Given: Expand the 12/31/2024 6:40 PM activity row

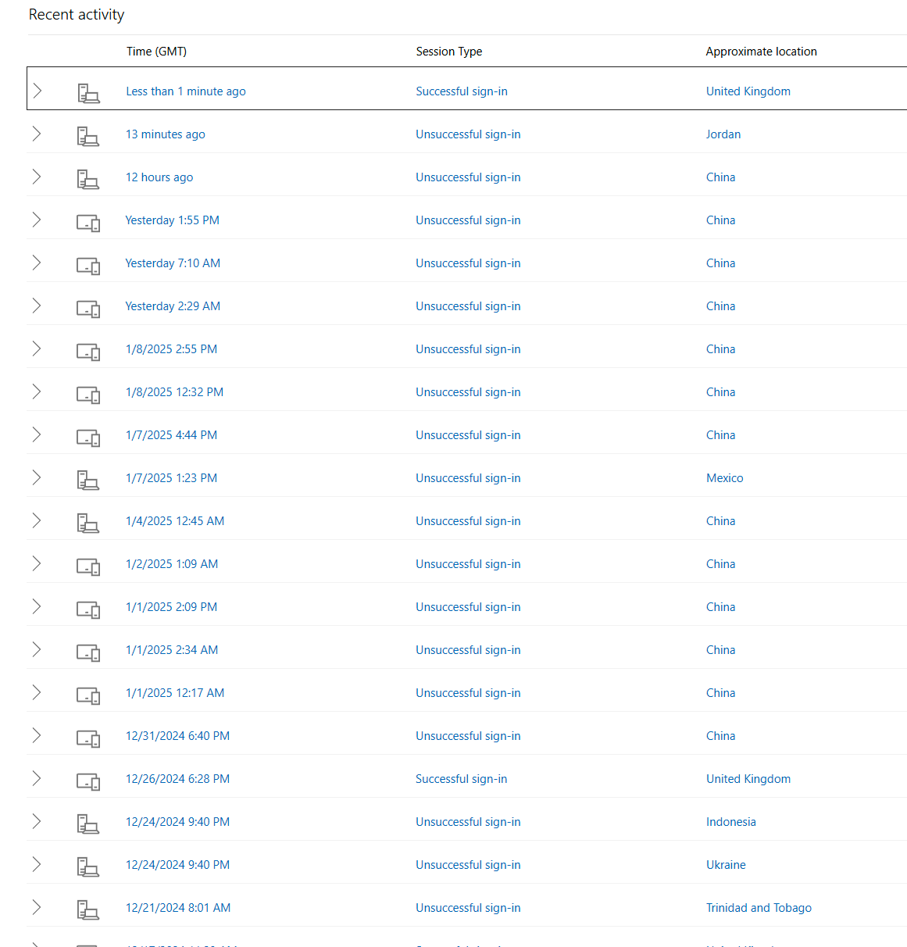Looking at the screenshot, I should [37, 735].
